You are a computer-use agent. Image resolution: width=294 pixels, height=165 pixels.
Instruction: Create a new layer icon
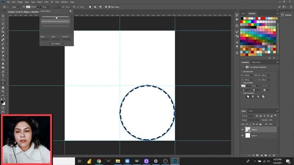270,155
